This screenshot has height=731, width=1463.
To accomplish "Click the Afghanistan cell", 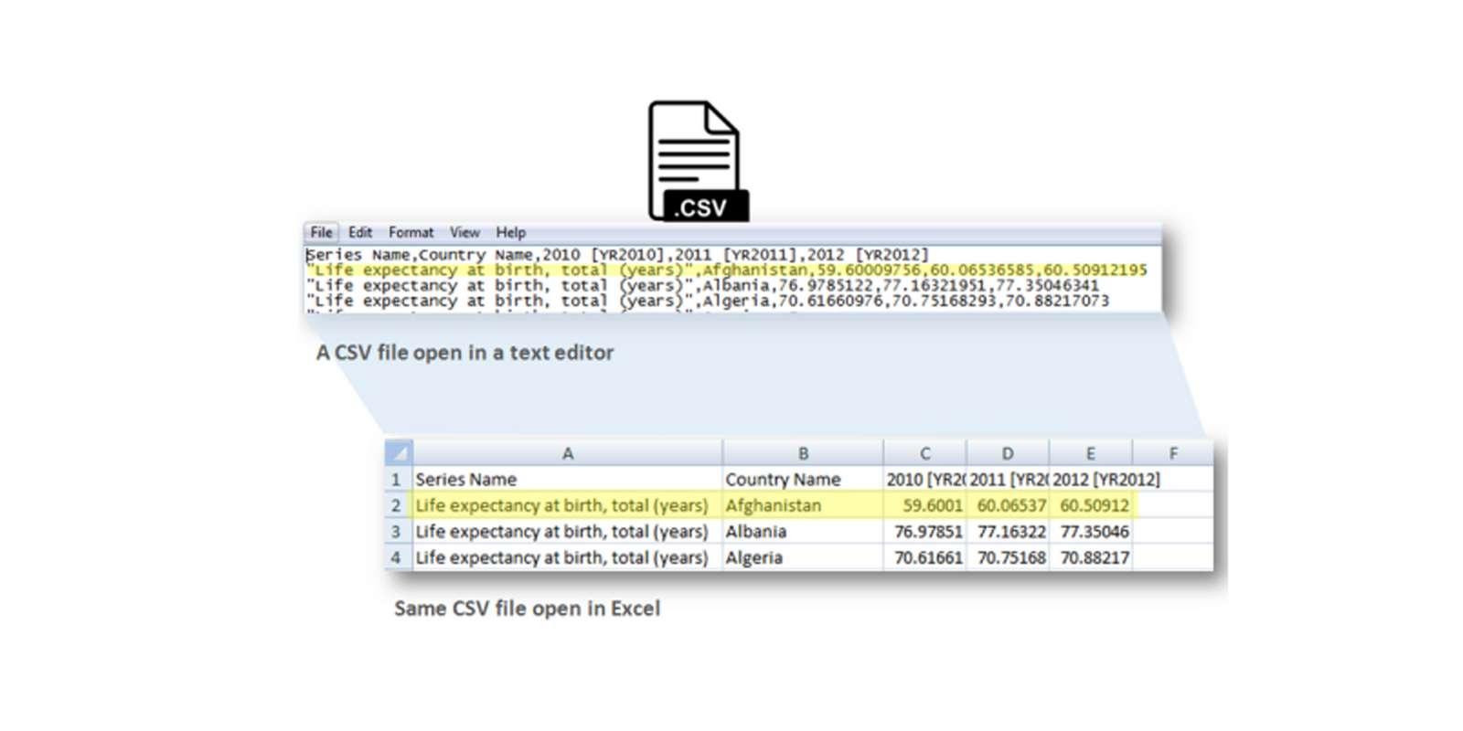I will pos(803,505).
